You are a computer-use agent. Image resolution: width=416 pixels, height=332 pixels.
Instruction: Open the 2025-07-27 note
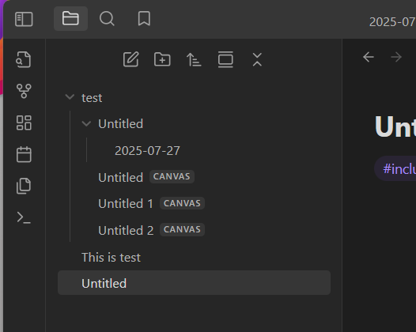tap(147, 151)
